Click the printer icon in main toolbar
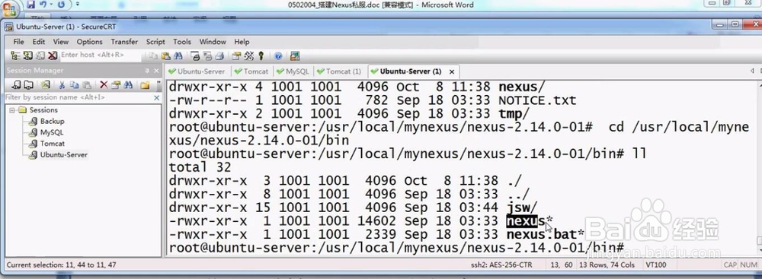Viewport: 762px width, 279px height. [219, 55]
